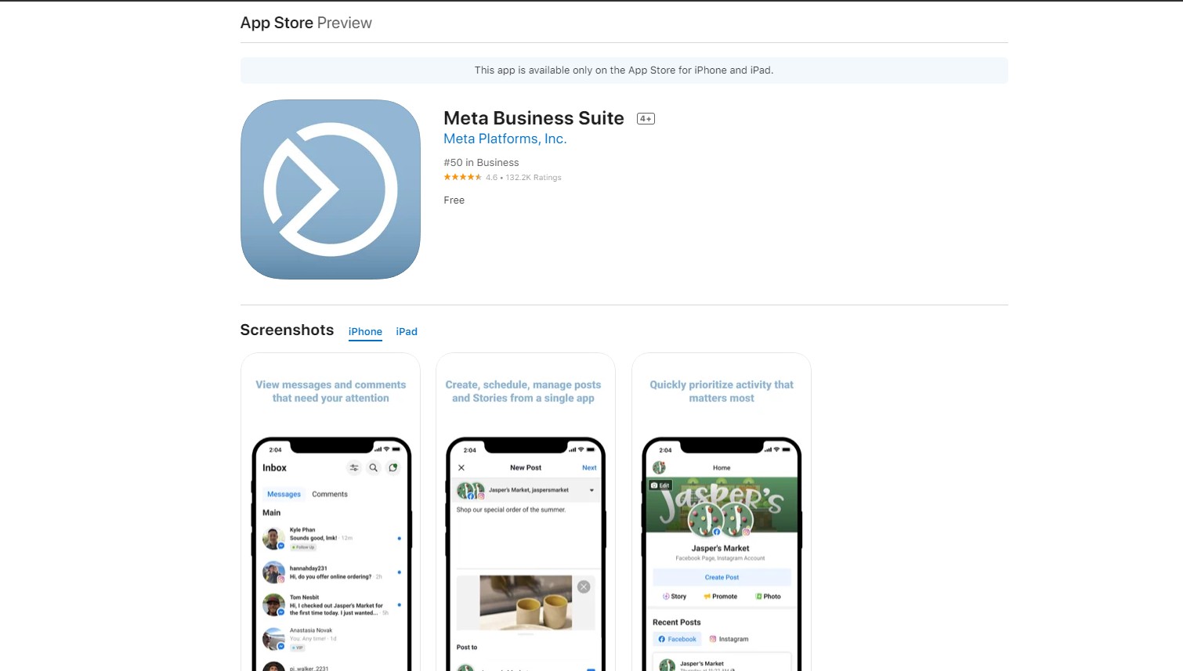Click the Meta Business Suite app icon
Viewport: 1183px width, 671px height.
[x=331, y=189]
